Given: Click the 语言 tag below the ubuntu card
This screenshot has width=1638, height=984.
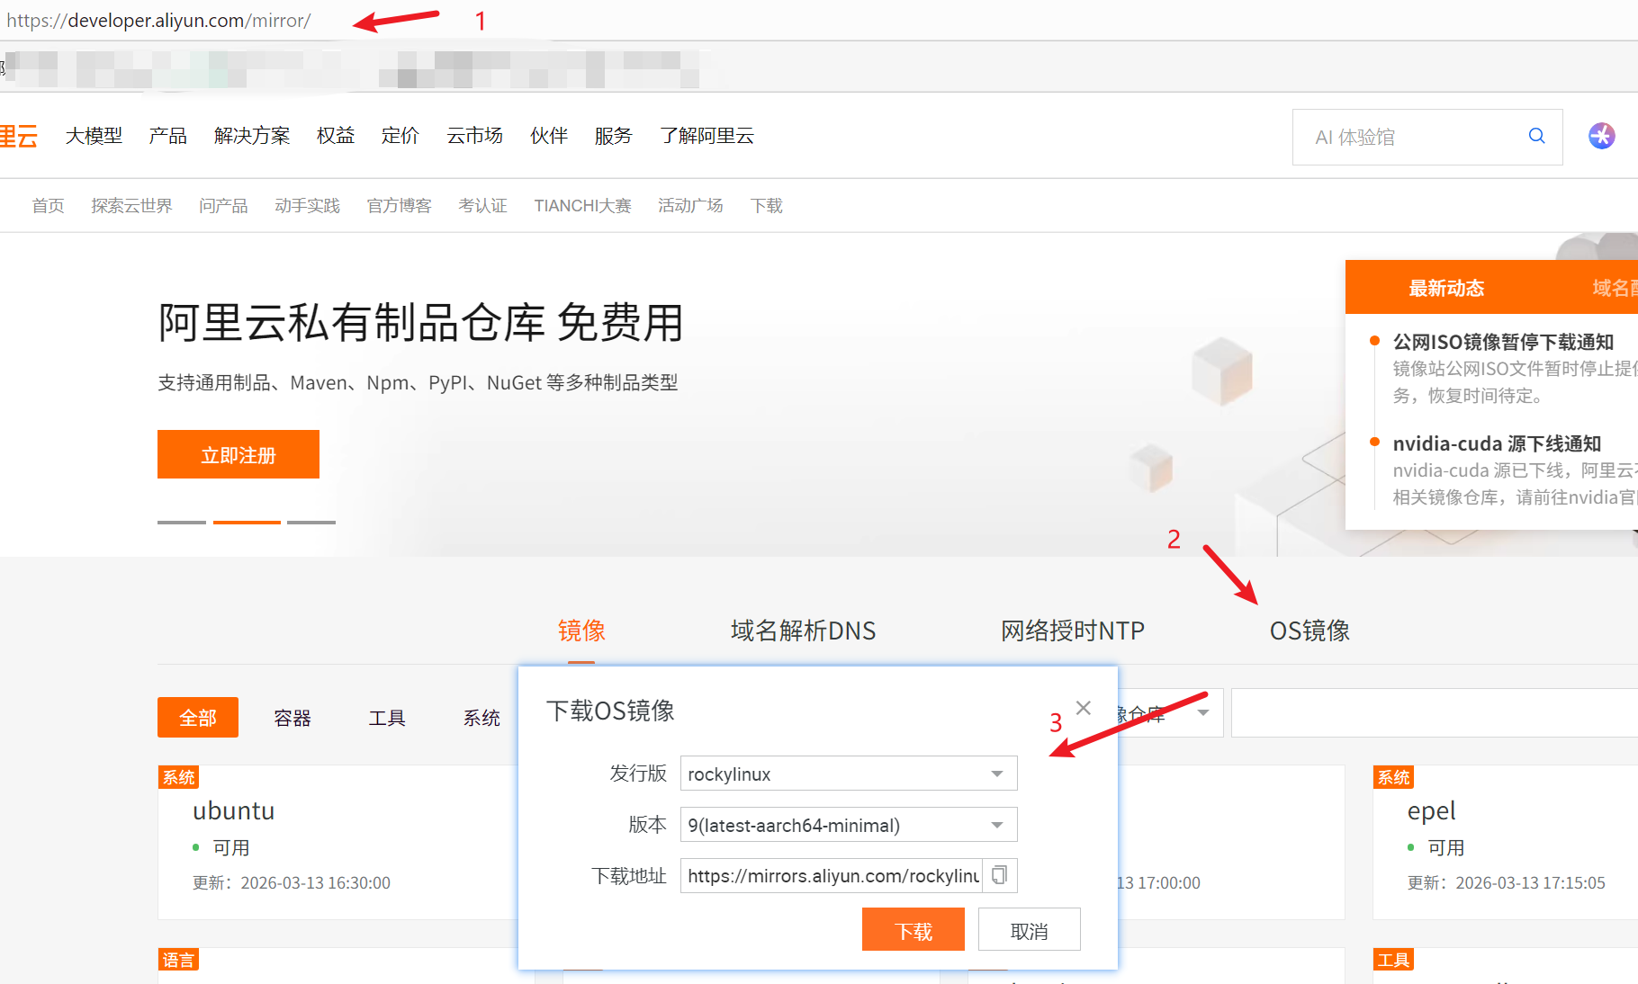Looking at the screenshot, I should [x=178, y=960].
